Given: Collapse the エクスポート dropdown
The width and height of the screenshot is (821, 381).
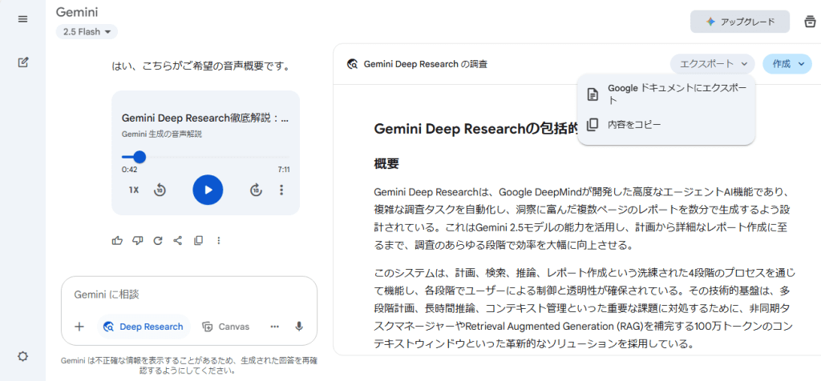Looking at the screenshot, I should (713, 64).
